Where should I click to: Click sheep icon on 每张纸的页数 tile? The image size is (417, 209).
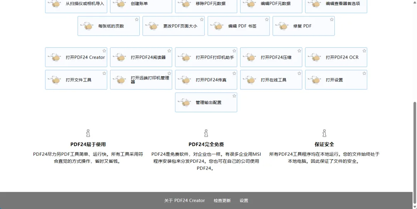[87, 26]
